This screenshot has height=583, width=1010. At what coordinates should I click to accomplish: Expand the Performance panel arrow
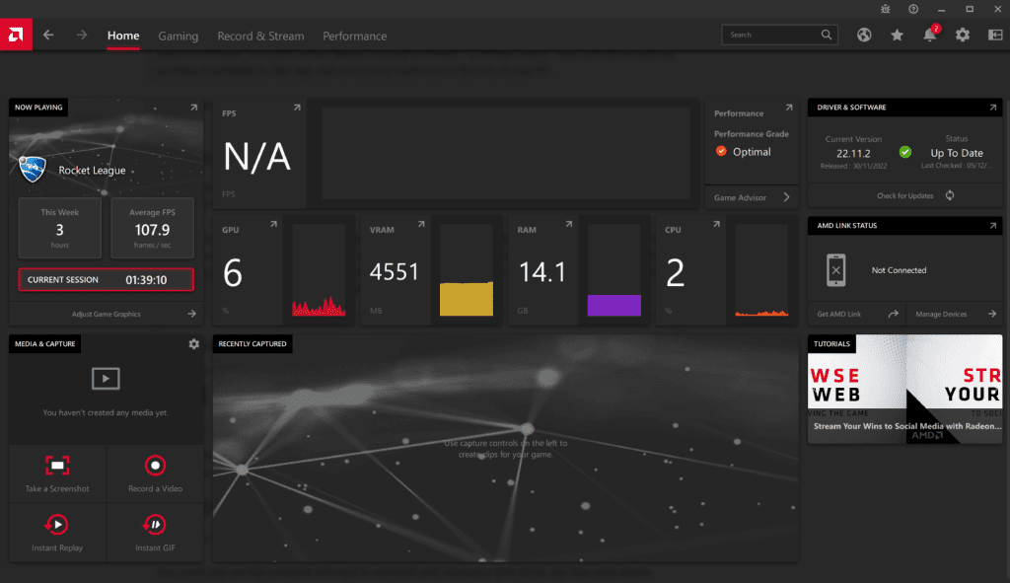pyautogui.click(x=789, y=108)
